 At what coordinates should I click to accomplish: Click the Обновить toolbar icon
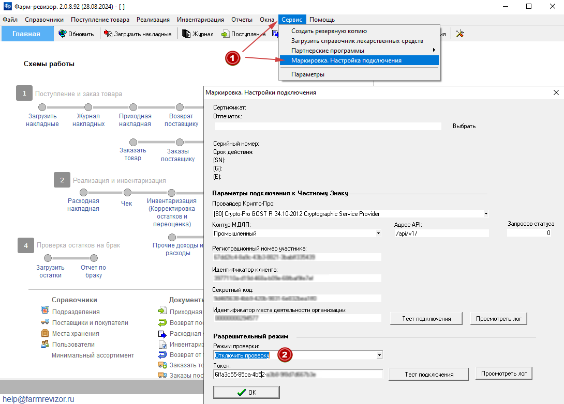point(63,34)
